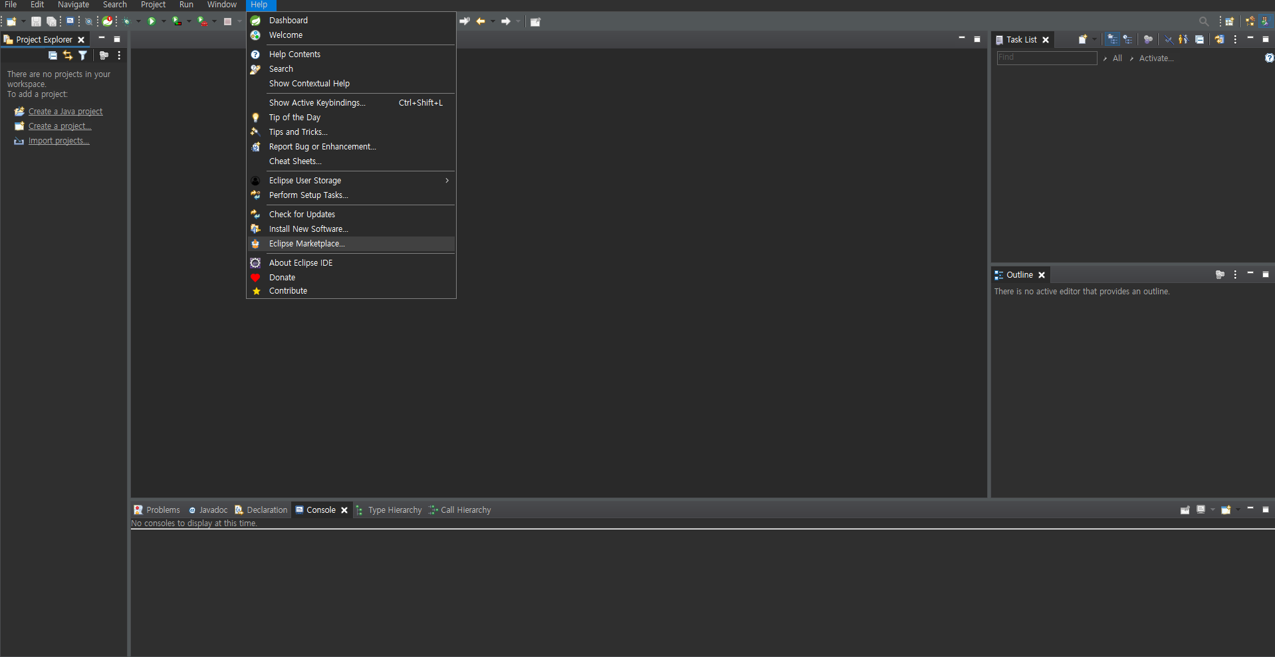This screenshot has height=657, width=1275.
Task: Click the Run External Tools icon
Action: pos(203,21)
